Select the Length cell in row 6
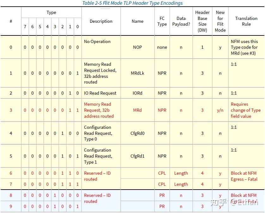Viewport: 265px width, 213px height. coord(181,173)
